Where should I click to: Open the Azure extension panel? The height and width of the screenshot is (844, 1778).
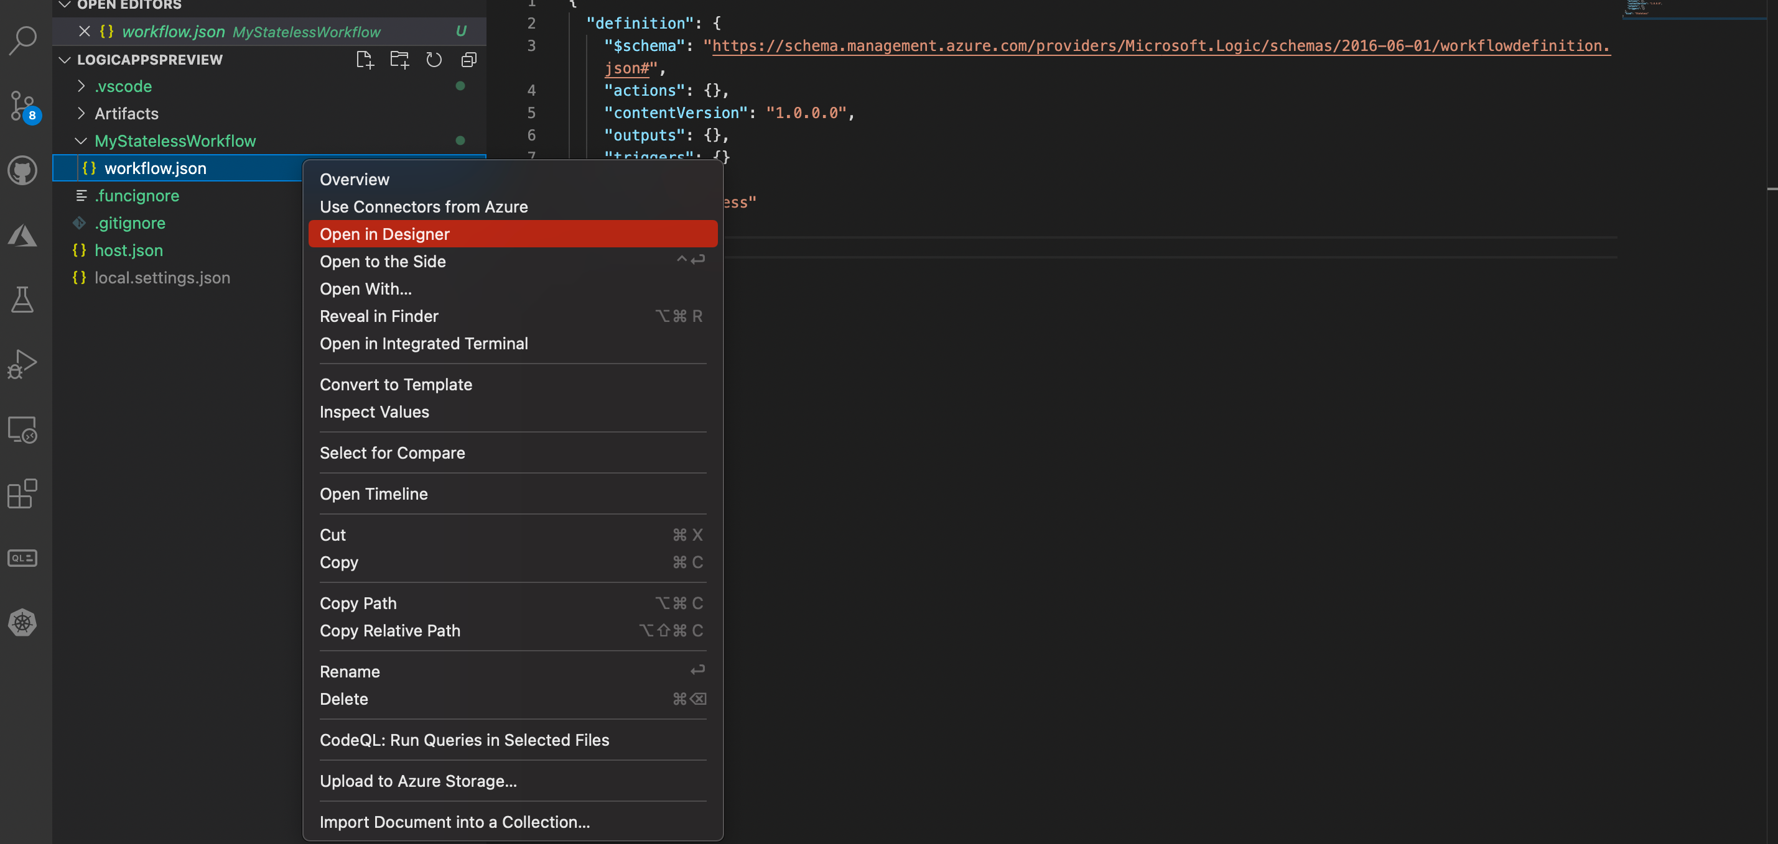click(x=23, y=235)
